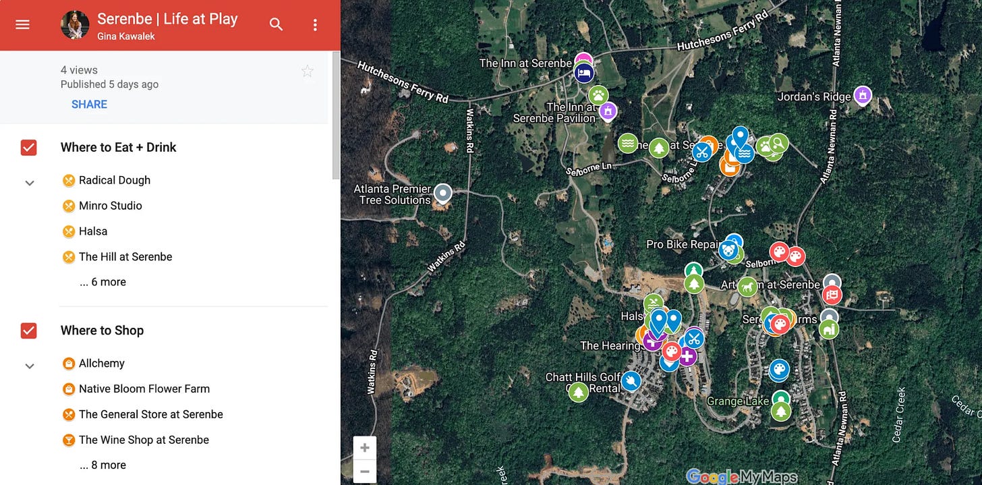
Task: Click the 'Pro Bike Repair' map label
Action: pyautogui.click(x=684, y=244)
